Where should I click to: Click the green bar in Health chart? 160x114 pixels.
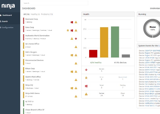[115, 42]
